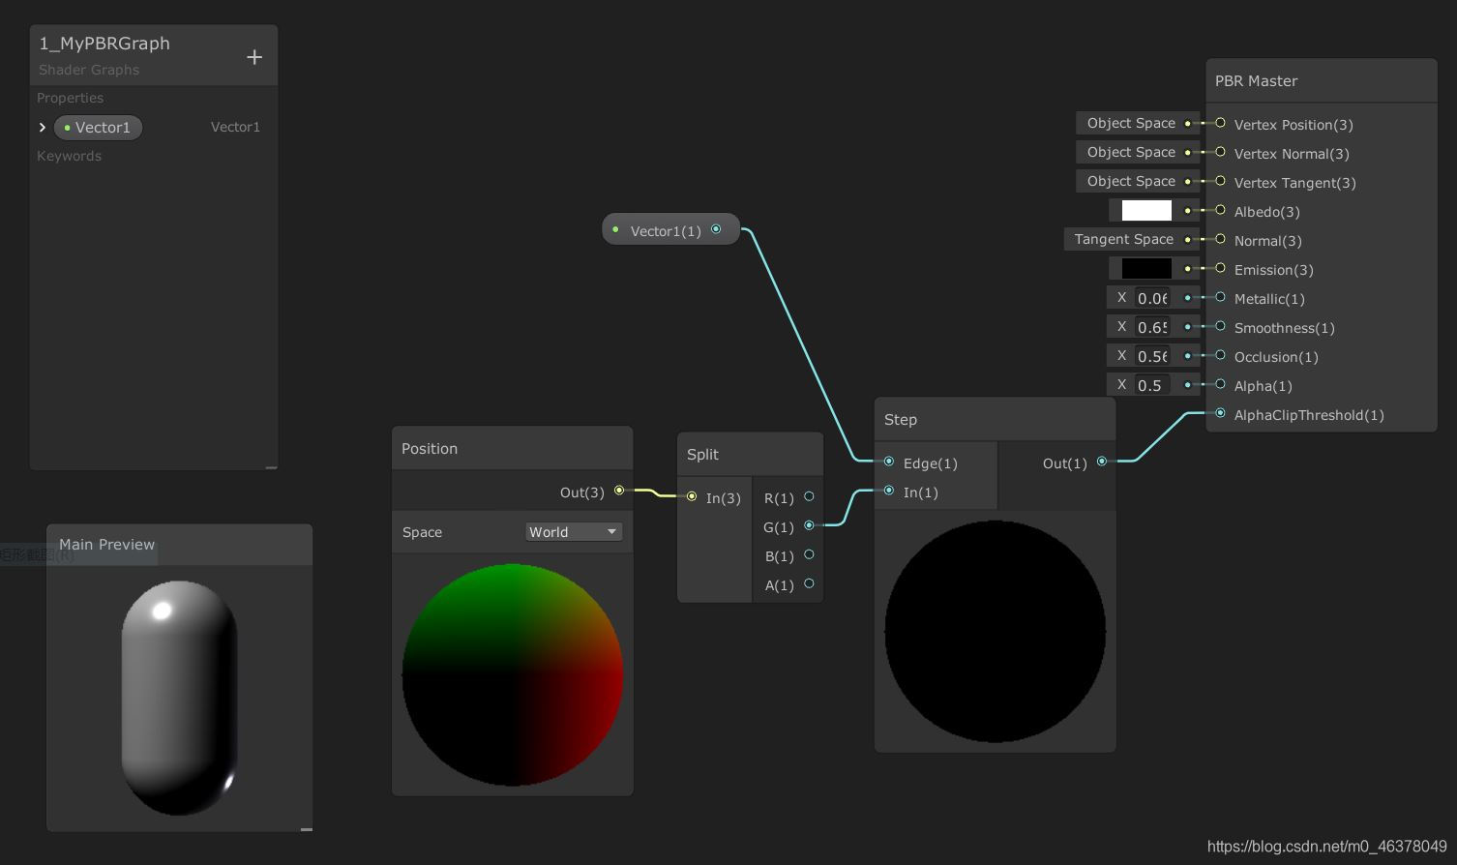Click the Properties section header
The height and width of the screenshot is (865, 1457).
tap(70, 98)
